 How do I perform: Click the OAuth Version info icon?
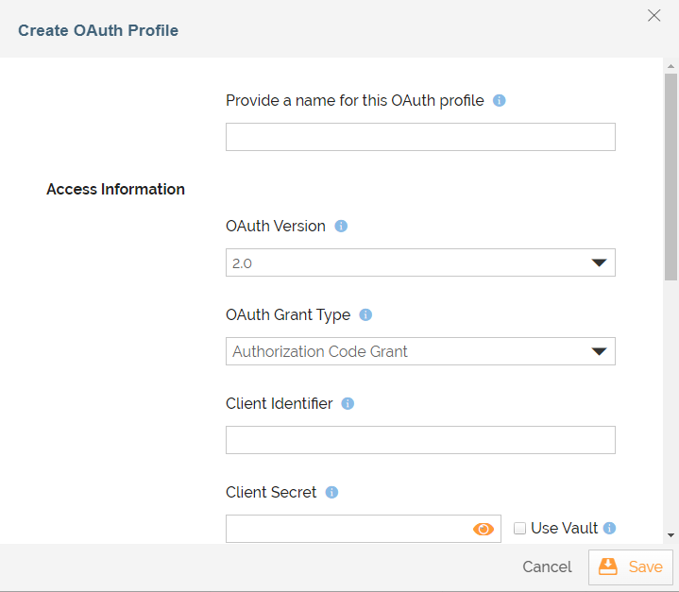[x=342, y=227]
